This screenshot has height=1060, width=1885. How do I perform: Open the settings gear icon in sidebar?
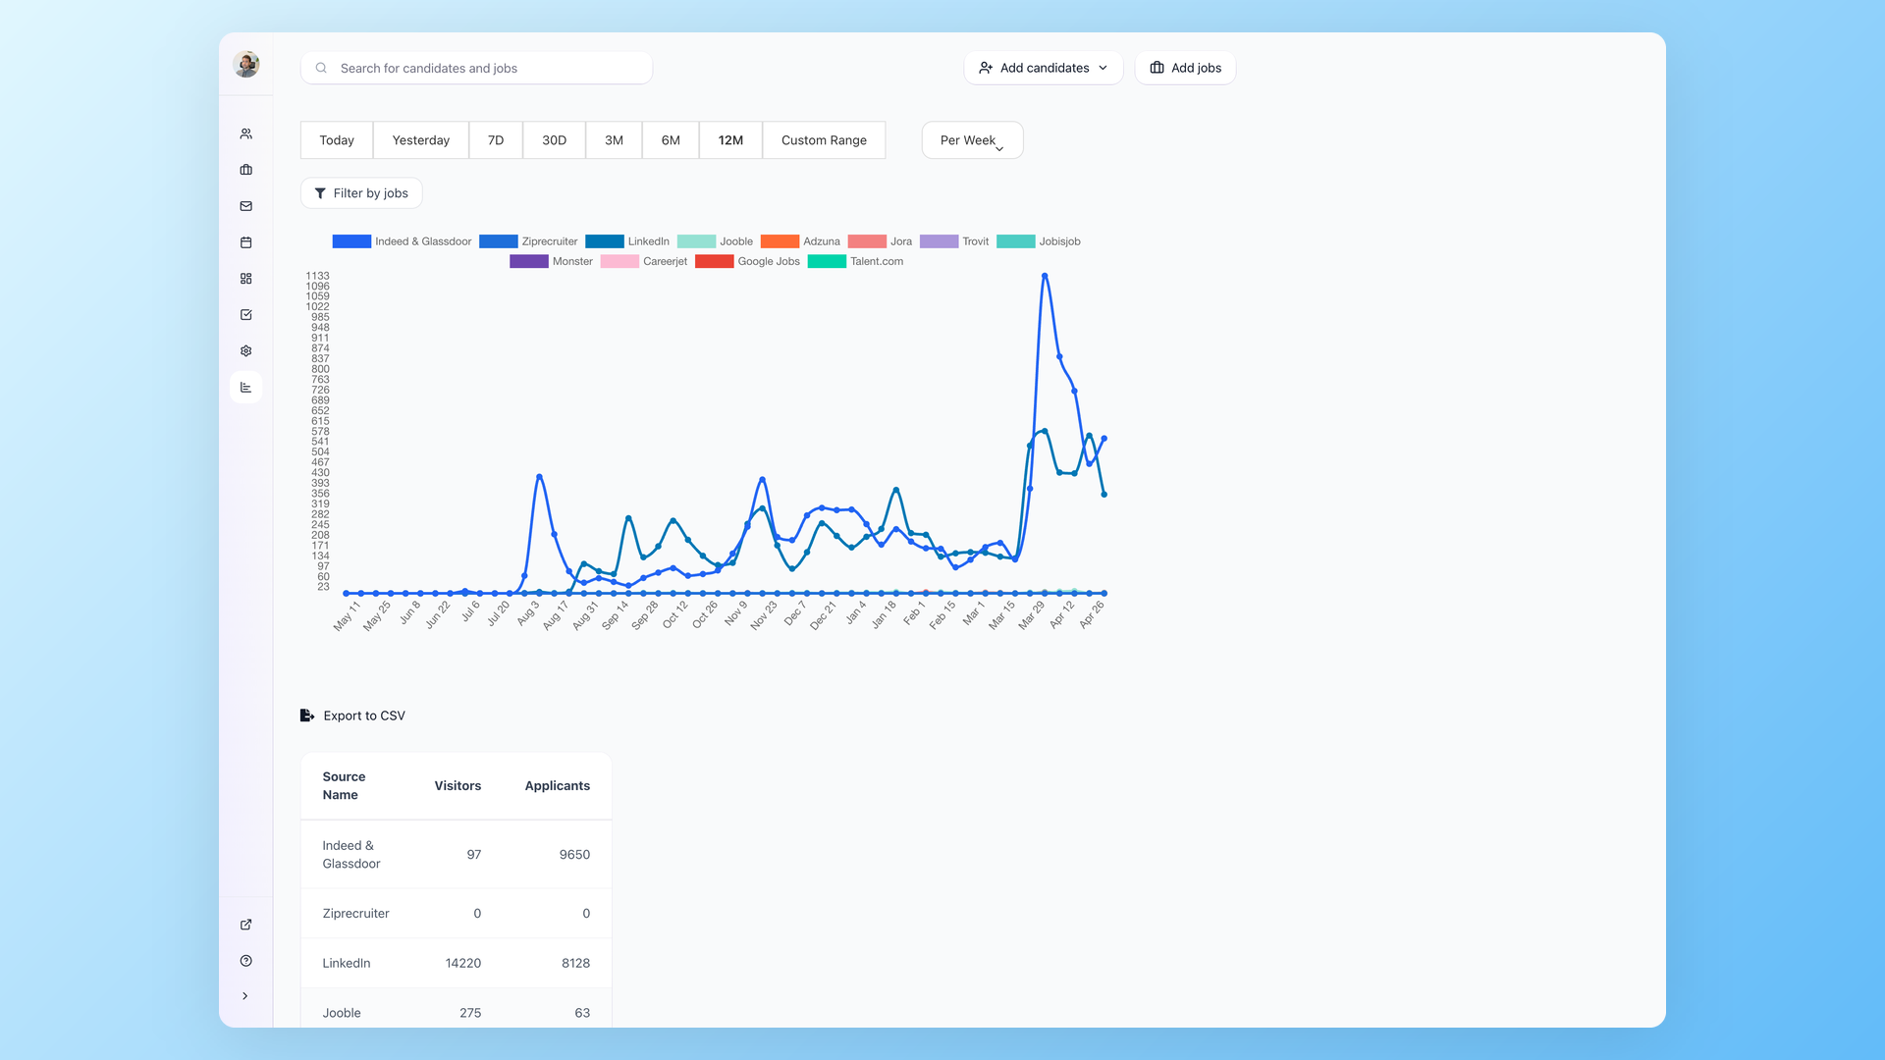246,351
